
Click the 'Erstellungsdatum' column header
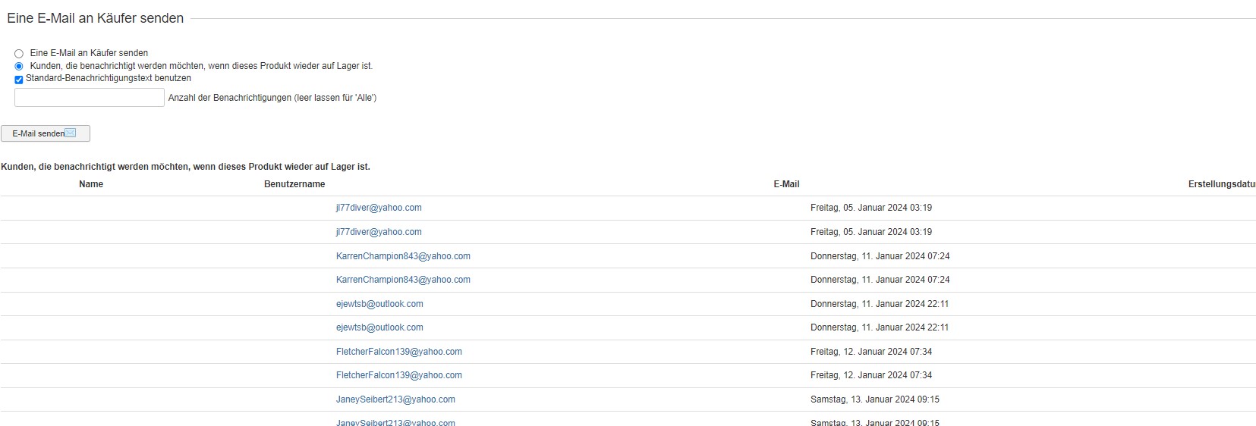[x=1221, y=184]
